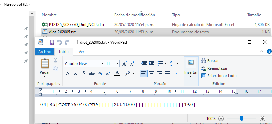Click the bullet list icon

[x=160, y=64]
